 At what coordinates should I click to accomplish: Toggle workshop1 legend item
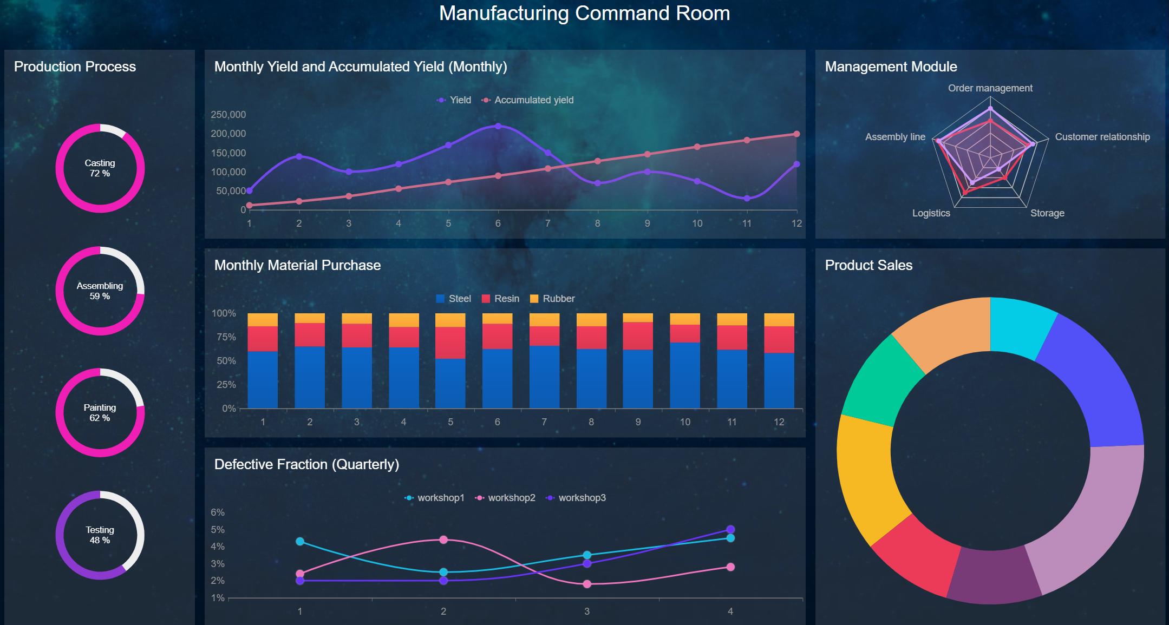tap(434, 498)
